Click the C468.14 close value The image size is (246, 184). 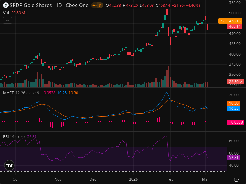point(163,6)
